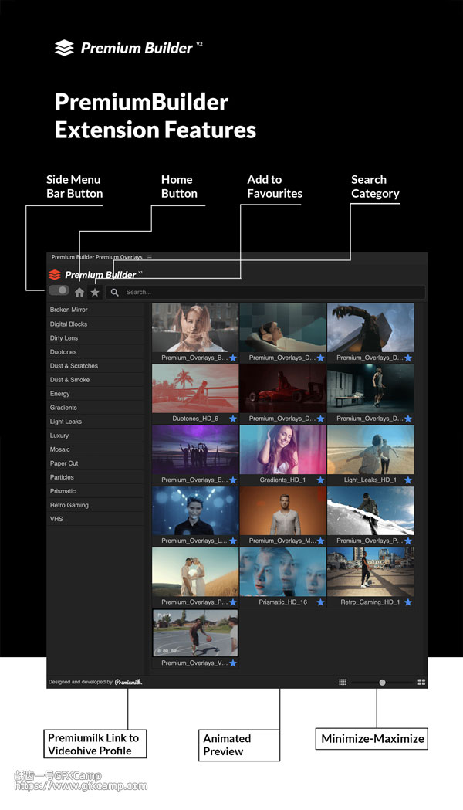Screen dimensions: 463x810
Task: Select the Mosaic category
Action: click(x=96, y=449)
